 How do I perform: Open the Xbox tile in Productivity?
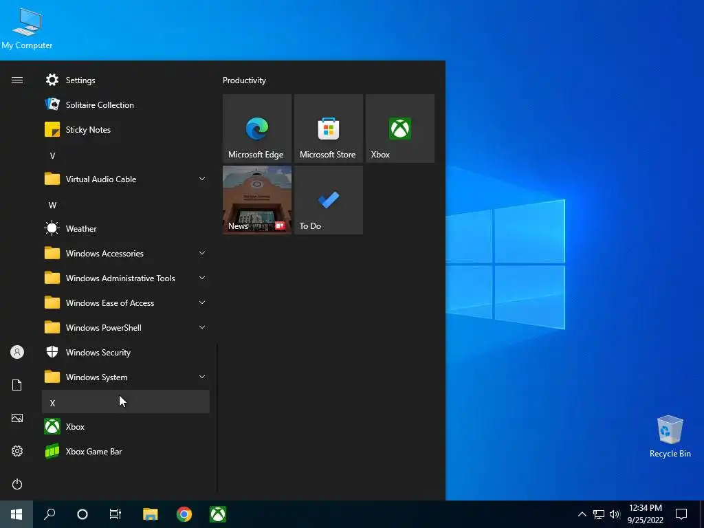pos(400,129)
